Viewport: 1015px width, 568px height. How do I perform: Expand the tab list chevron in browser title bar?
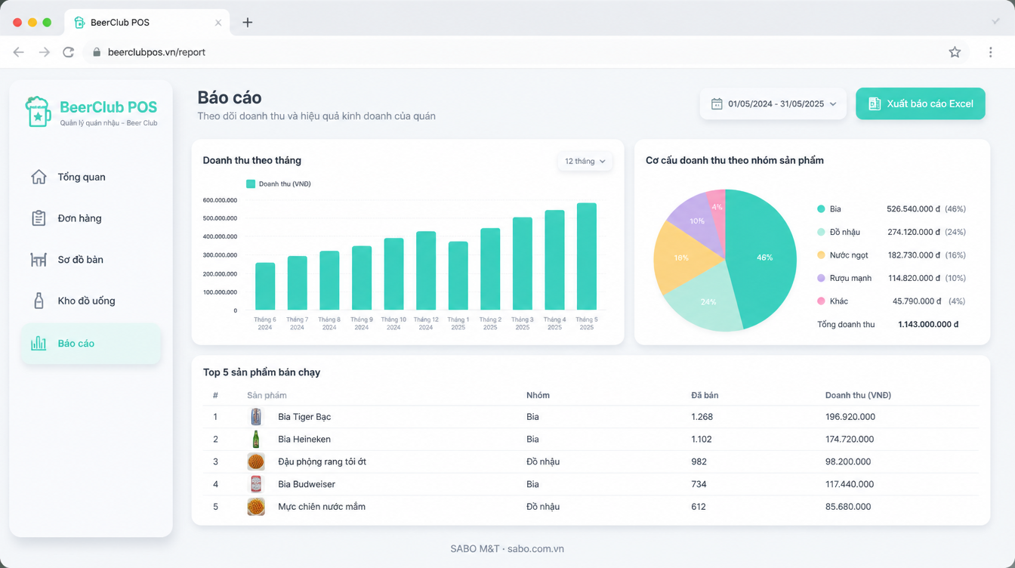[995, 22]
